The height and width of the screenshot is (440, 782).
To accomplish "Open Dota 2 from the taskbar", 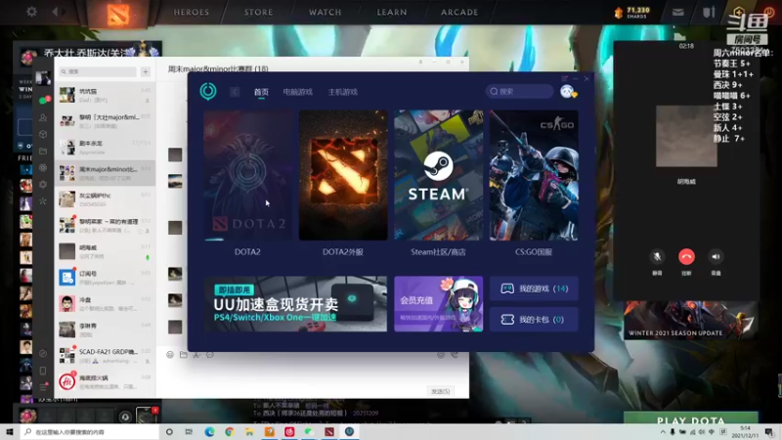I will [329, 432].
